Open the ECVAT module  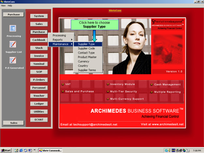pos(39,120)
